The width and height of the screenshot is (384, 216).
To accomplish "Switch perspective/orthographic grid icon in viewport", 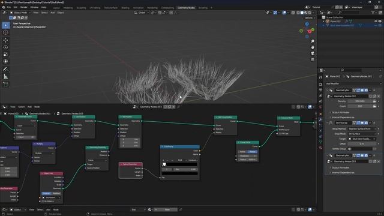I will point(313,59).
